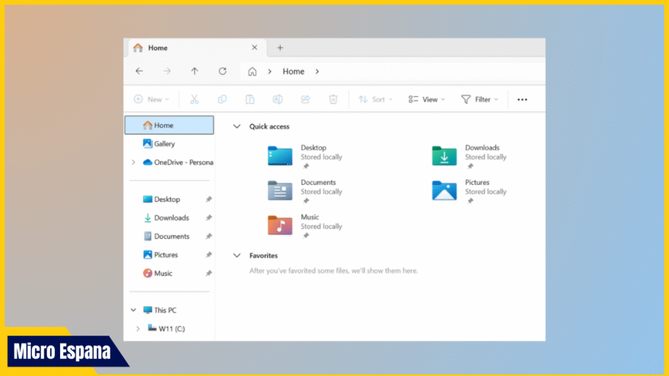Expand the OneDrive - Personal tree item

[x=133, y=161]
